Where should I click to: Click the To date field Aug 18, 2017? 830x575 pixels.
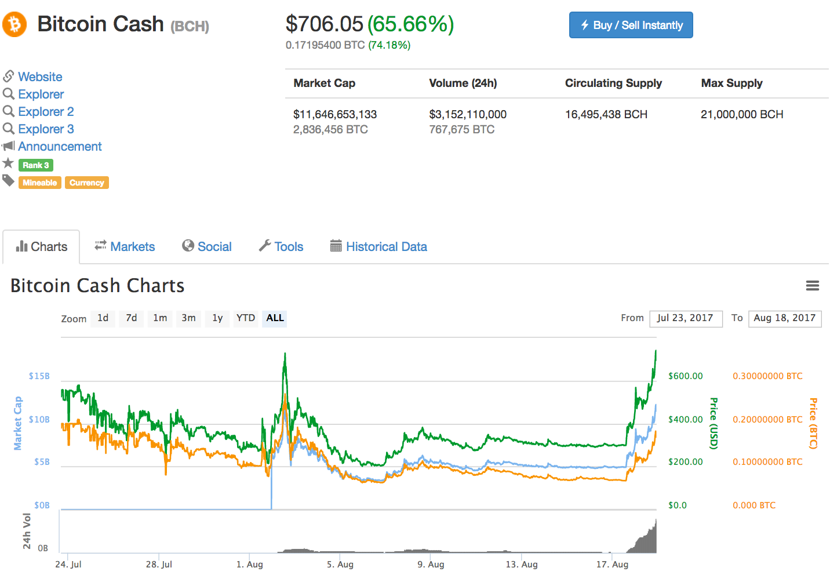[785, 318]
